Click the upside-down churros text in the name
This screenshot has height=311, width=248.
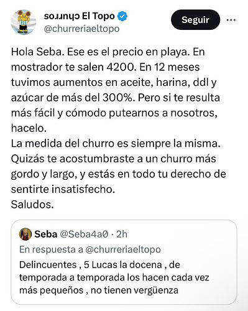point(62,17)
